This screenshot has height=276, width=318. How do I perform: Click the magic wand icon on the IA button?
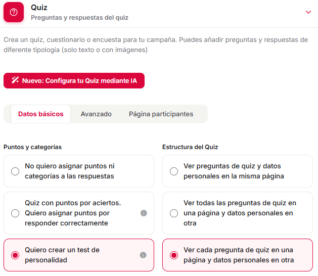(x=15, y=80)
